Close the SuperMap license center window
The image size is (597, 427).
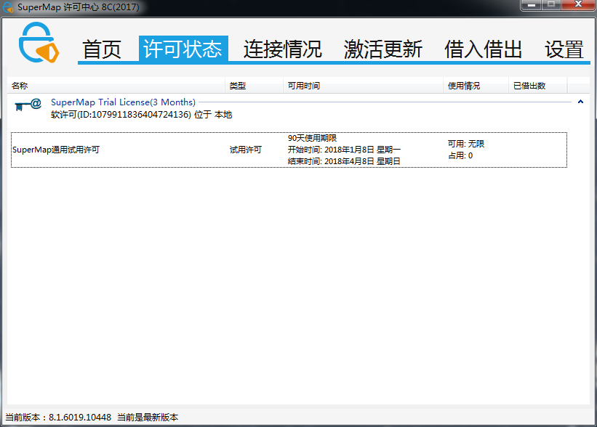point(578,5)
